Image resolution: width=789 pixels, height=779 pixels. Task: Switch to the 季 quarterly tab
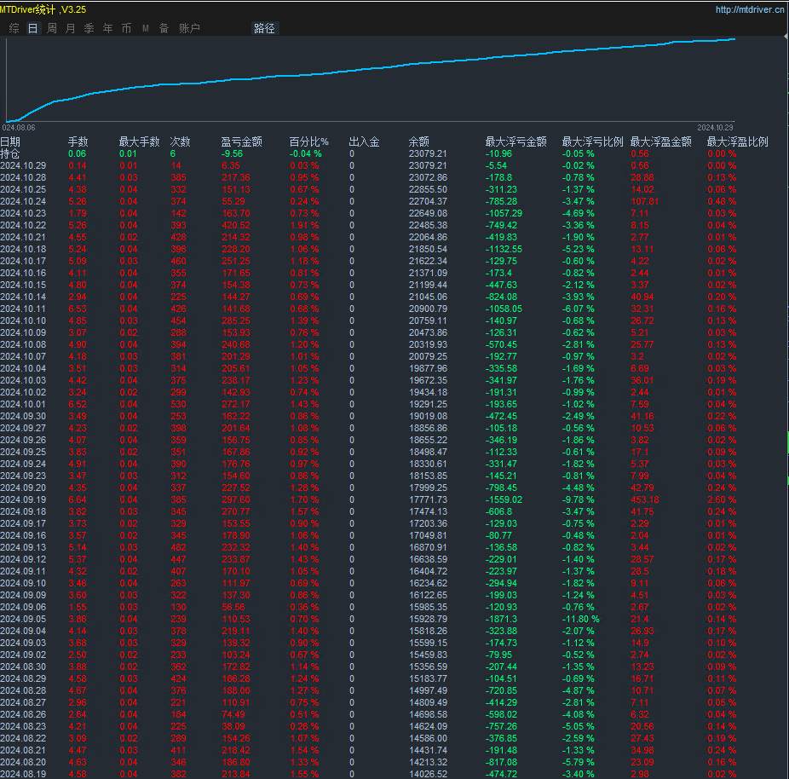click(89, 28)
